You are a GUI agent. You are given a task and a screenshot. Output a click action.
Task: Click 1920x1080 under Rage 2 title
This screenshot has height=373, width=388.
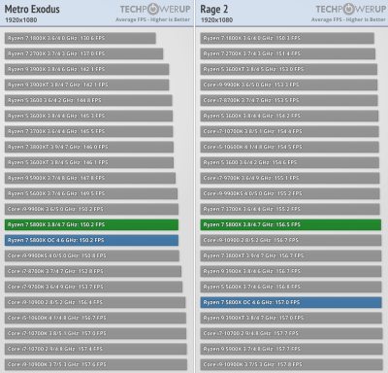click(x=216, y=20)
